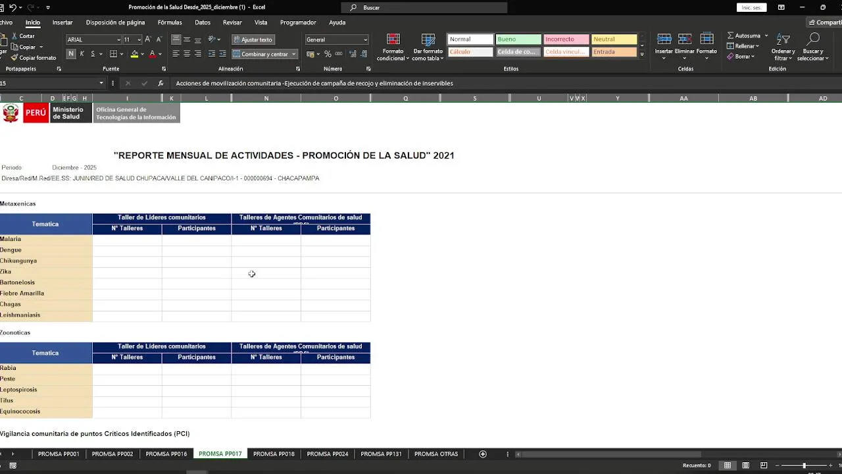The width and height of the screenshot is (842, 474).
Task: Apply Neutral cell style
Action: (614, 39)
